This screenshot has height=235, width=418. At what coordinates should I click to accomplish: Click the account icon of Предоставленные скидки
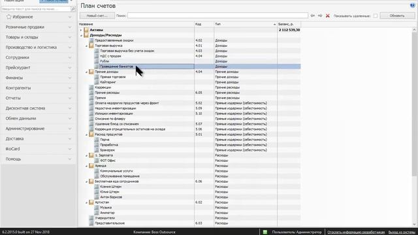pos(91,40)
